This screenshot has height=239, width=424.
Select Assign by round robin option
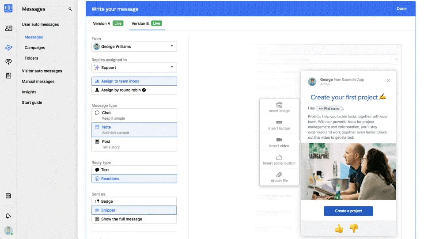134,90
